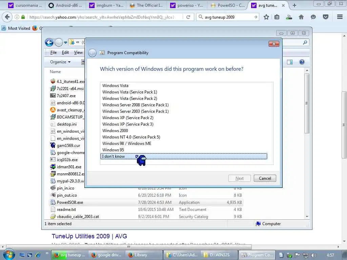Click the Firefox back button
Image resolution: width=347 pixels, height=260 pixels.
[7, 17]
